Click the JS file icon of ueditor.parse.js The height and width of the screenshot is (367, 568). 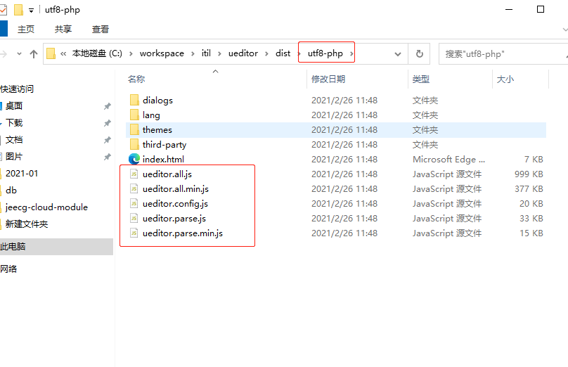(x=134, y=219)
